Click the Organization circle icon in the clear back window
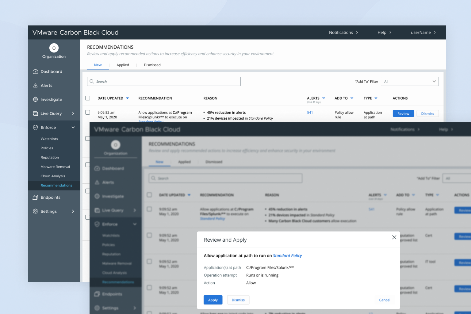This screenshot has width=471, height=314. point(54,48)
